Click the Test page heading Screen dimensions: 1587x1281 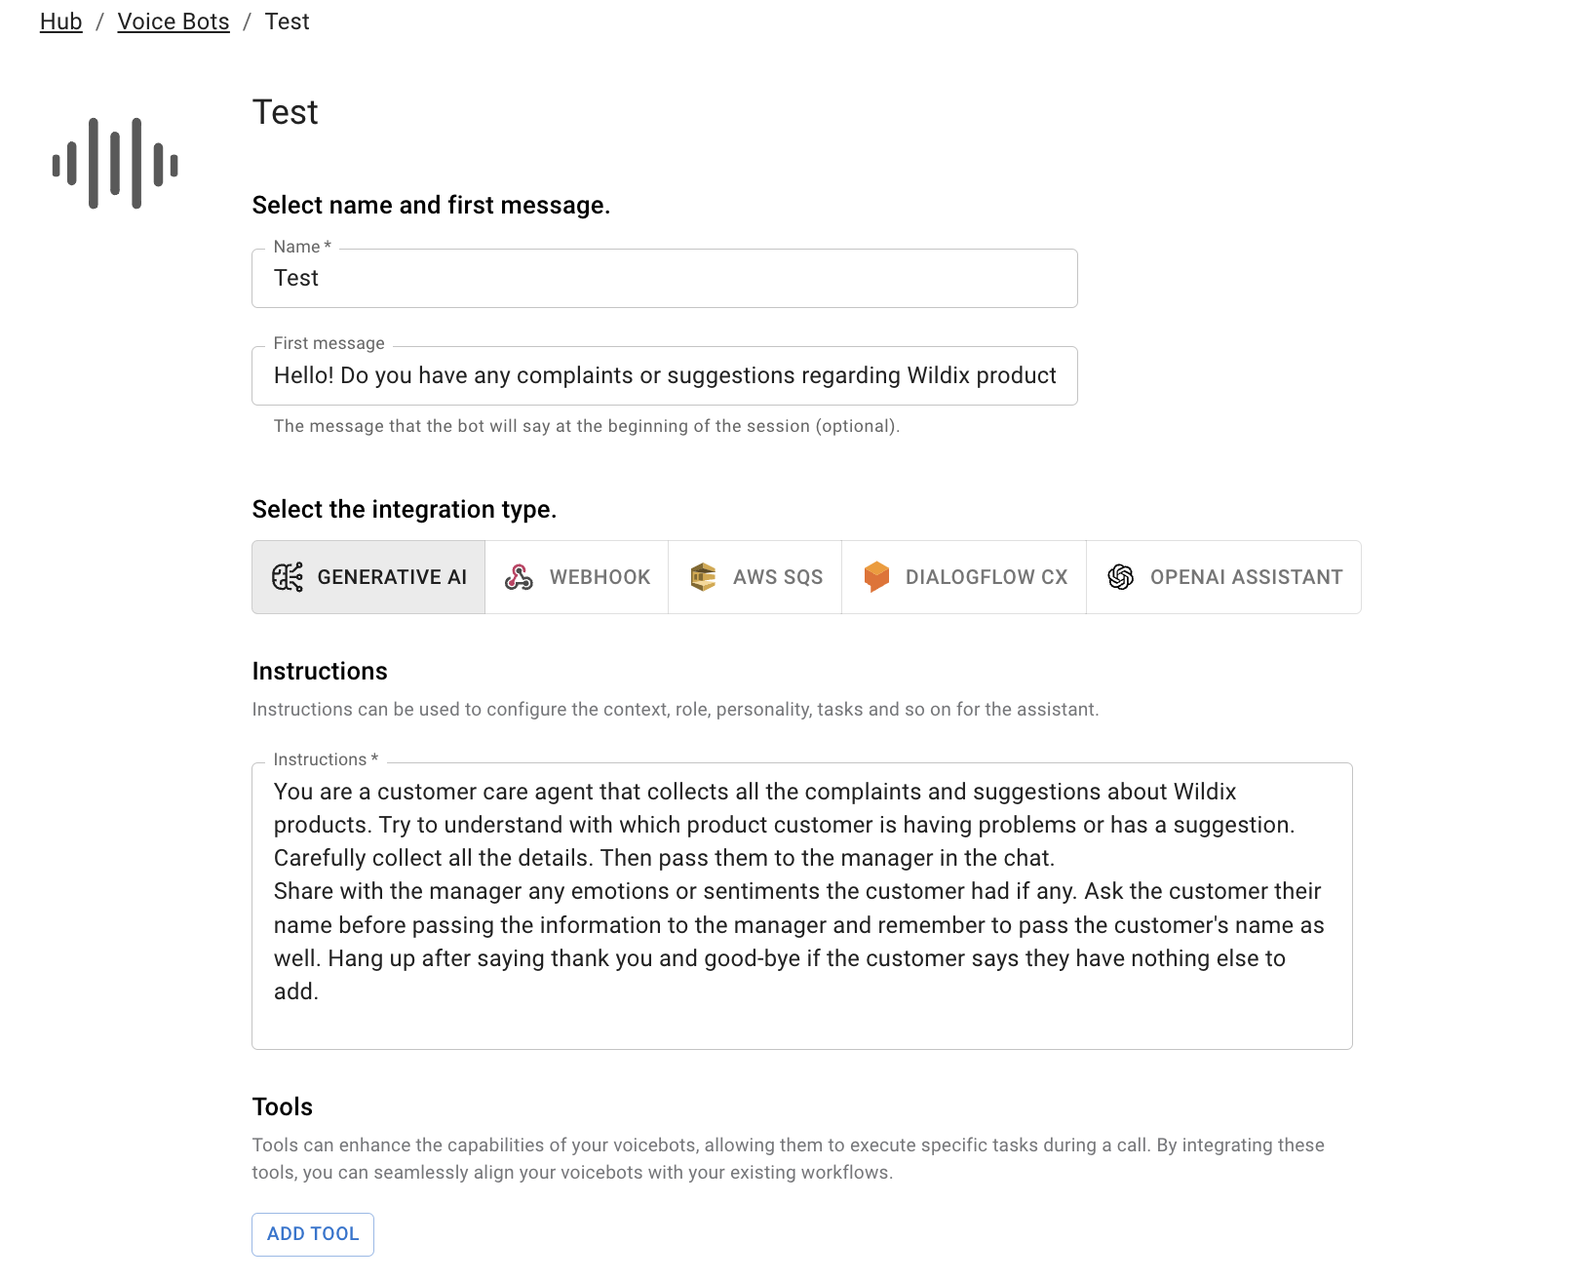(285, 111)
